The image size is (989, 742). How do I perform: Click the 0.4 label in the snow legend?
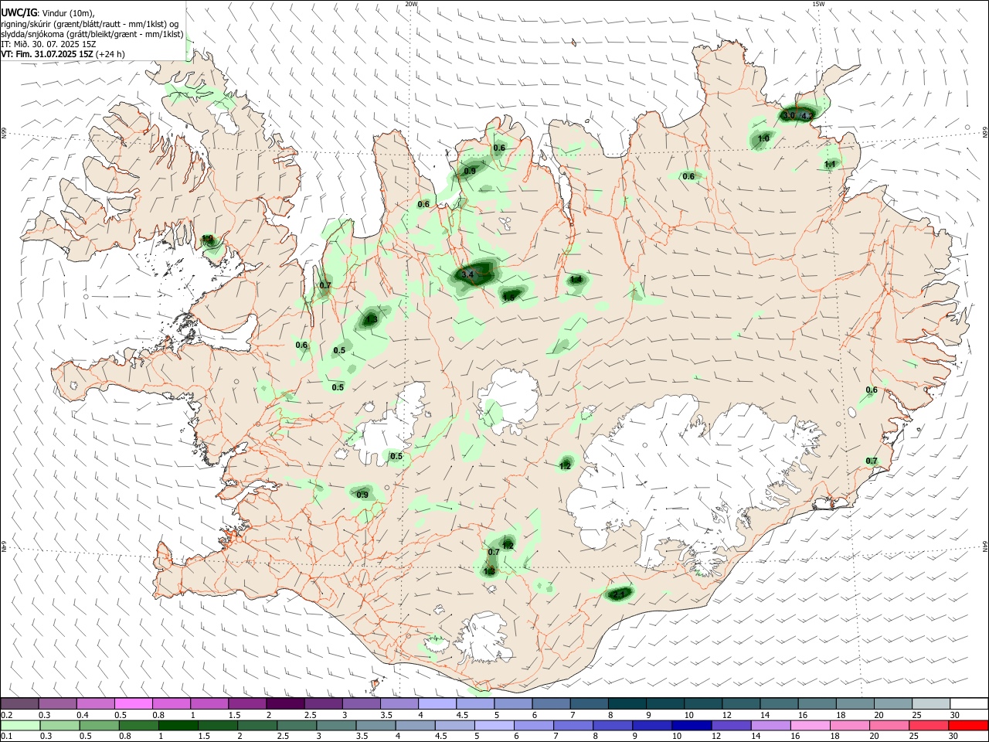83,716
